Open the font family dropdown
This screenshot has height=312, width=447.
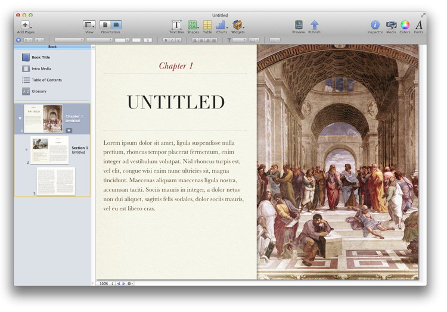[69, 40]
